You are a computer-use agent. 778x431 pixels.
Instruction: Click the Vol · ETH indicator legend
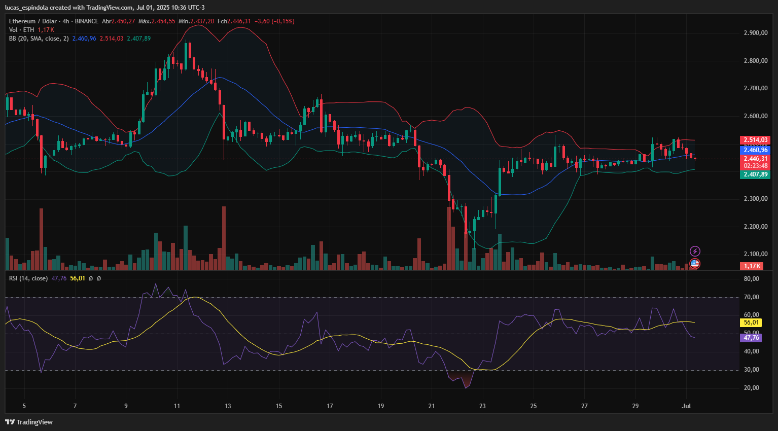point(21,30)
